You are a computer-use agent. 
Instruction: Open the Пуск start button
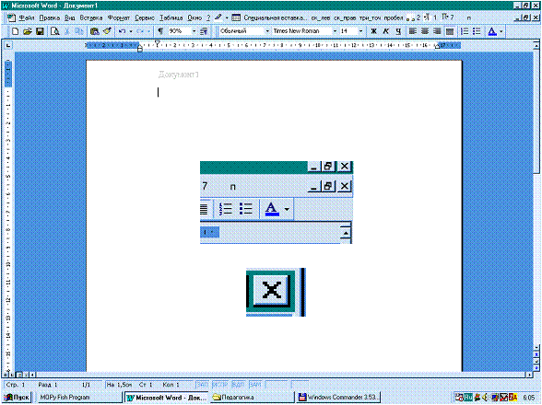[x=17, y=398]
